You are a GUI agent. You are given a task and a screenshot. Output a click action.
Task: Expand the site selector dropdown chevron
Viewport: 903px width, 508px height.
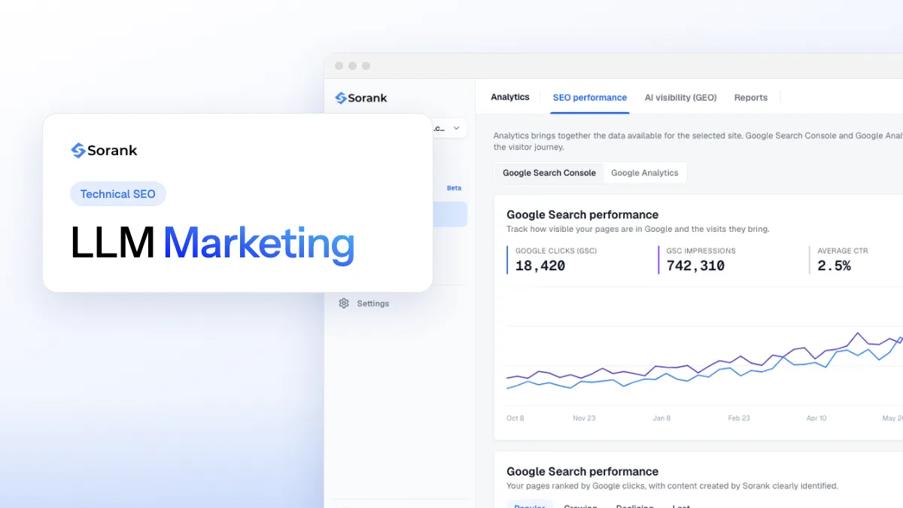pyautogui.click(x=456, y=129)
